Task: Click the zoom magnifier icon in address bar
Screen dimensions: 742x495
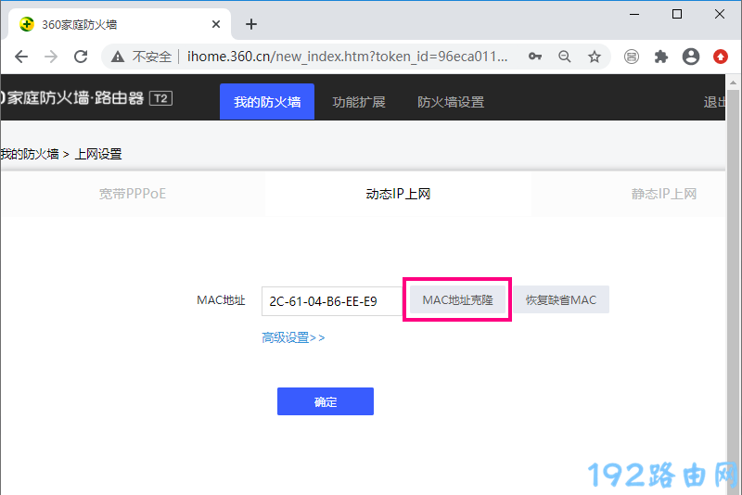Action: coord(565,57)
